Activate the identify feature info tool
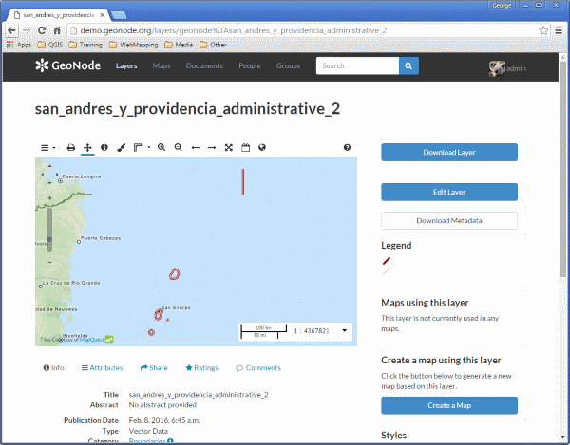 pyautogui.click(x=104, y=147)
